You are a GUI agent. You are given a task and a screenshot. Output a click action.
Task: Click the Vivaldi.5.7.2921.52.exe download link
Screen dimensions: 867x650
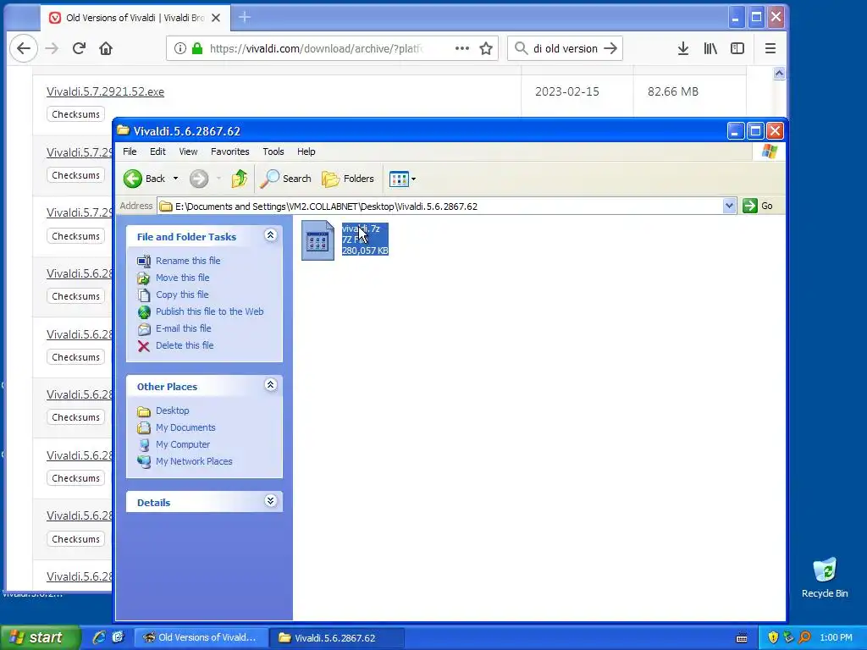105,91
